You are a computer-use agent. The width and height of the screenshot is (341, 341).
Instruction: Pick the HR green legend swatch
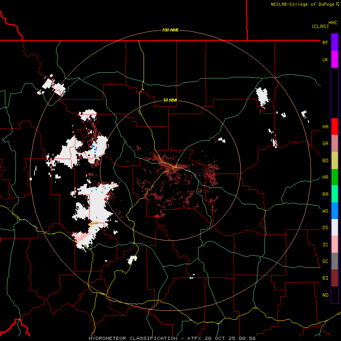click(335, 177)
